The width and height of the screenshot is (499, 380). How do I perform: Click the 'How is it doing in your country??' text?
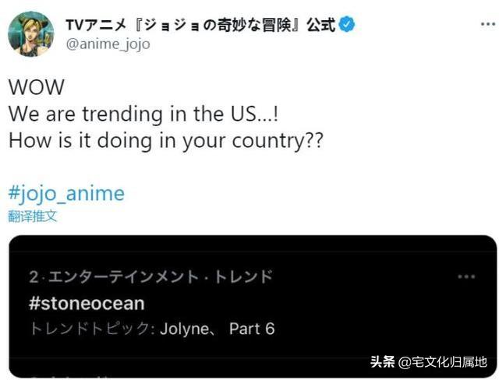165,143
